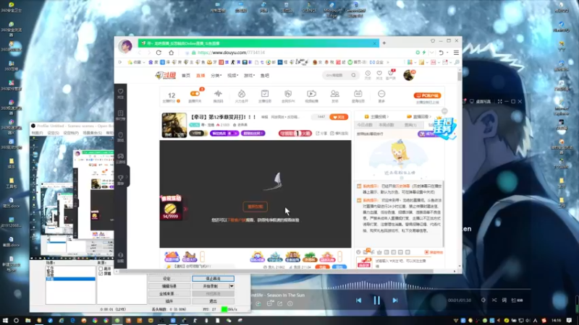Open user avatar in Douyu header
This screenshot has height=325, width=579.
pyautogui.click(x=409, y=75)
